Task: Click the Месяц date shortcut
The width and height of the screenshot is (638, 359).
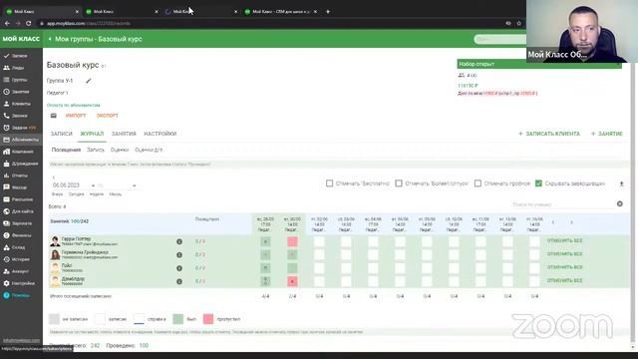Action: (116, 194)
